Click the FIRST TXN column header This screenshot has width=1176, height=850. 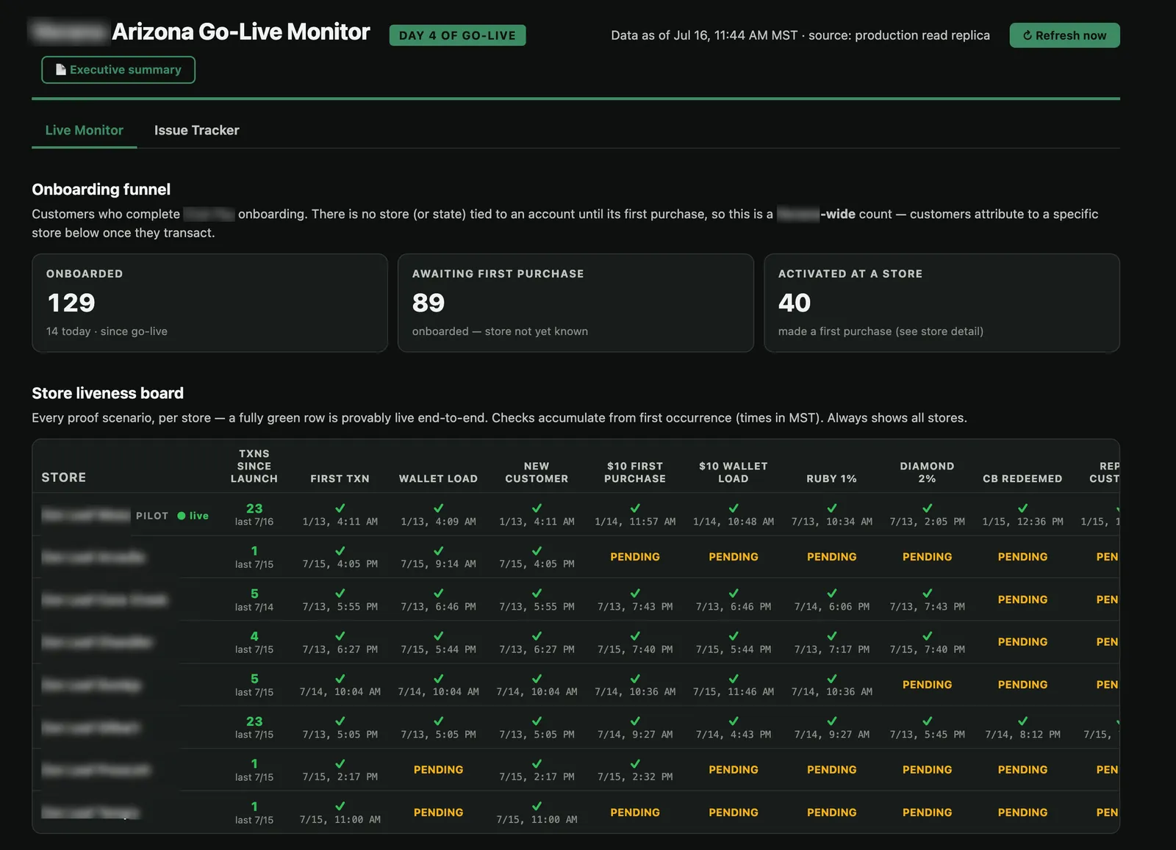tap(340, 478)
